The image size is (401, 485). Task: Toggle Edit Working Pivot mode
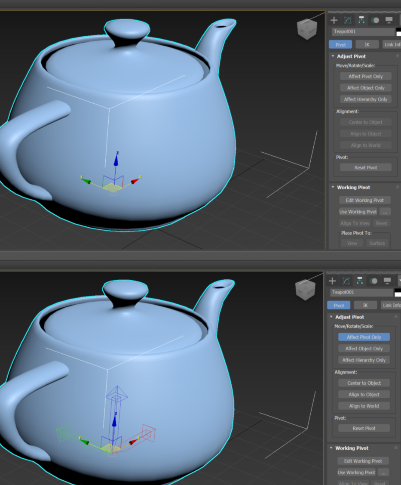click(x=364, y=200)
